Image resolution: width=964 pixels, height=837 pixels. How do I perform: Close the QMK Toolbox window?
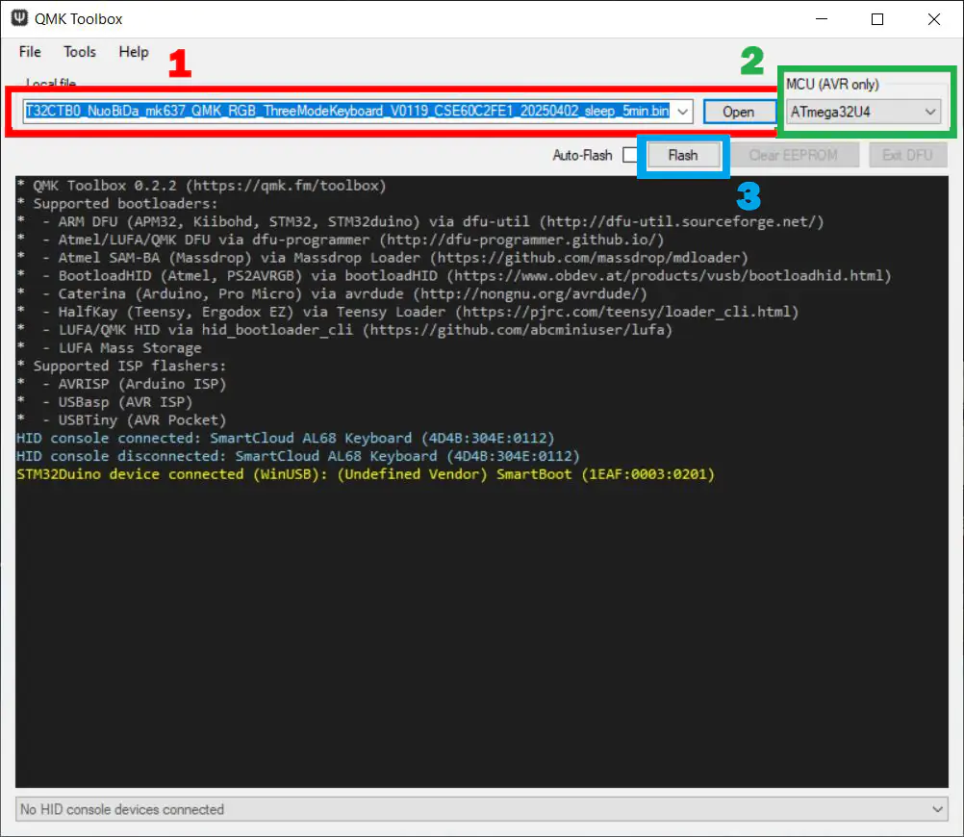click(934, 19)
